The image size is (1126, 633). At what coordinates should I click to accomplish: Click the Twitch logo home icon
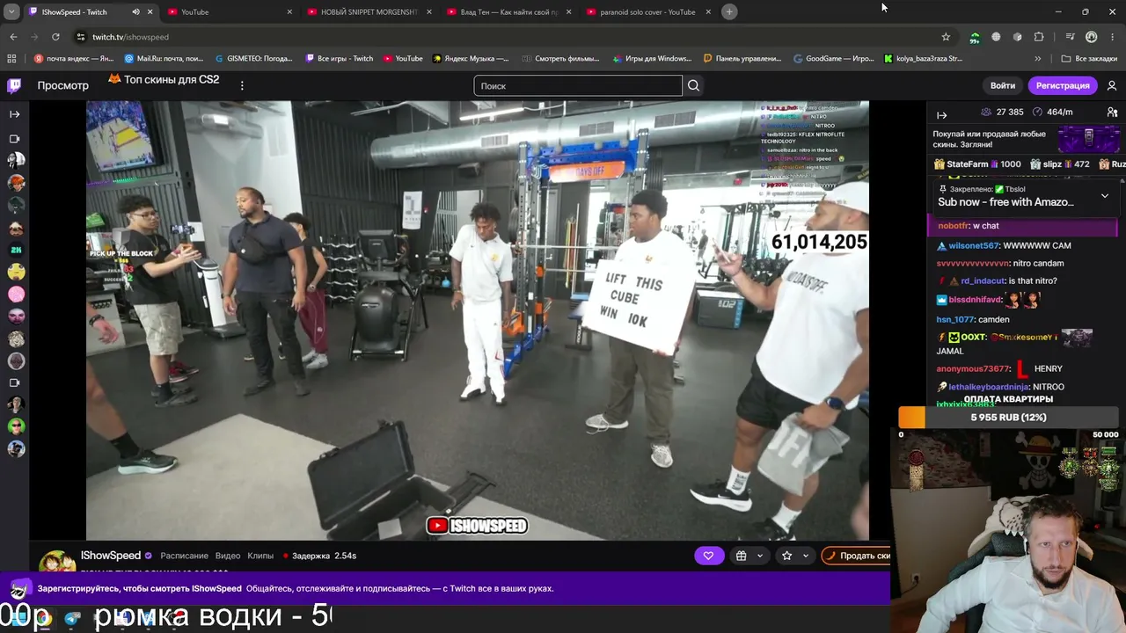tap(14, 85)
